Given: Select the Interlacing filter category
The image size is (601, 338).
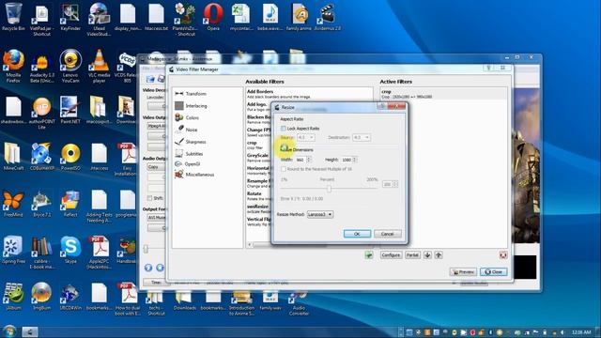Looking at the screenshot, I should tap(191, 106).
